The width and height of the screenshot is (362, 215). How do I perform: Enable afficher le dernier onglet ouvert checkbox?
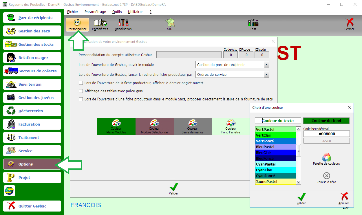click(81, 83)
